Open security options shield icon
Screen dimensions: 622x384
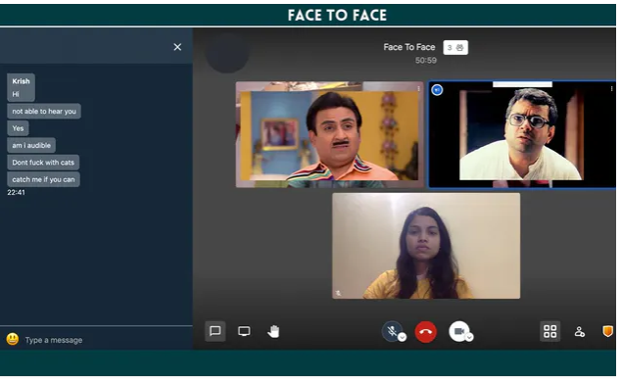coord(607,331)
